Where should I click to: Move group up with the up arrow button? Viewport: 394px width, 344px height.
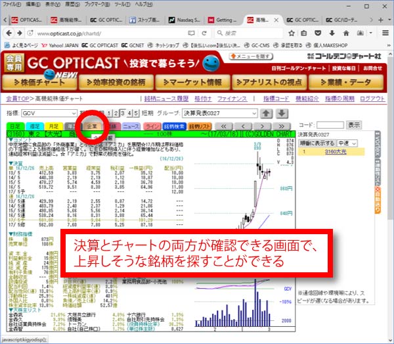pos(266,114)
